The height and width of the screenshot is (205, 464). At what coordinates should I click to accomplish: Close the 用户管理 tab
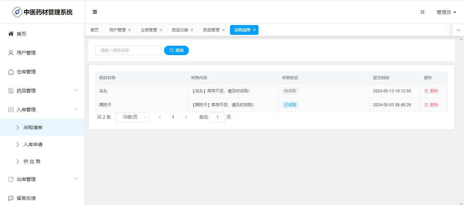tap(129, 30)
